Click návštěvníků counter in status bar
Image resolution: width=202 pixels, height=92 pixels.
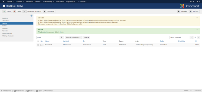tap(19, 91)
